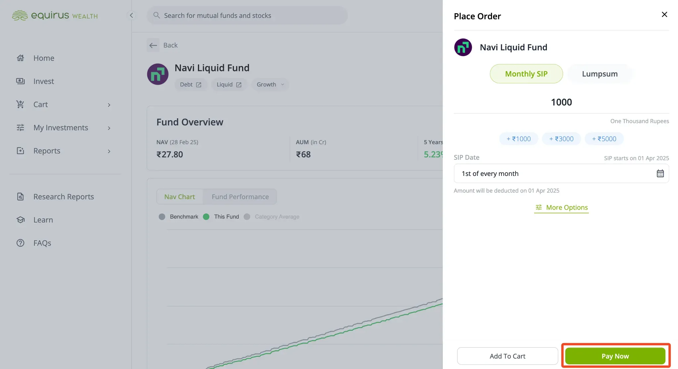Viewport: 678px width, 369px height.
Task: Toggle the Category Average legend series
Action: point(272,217)
